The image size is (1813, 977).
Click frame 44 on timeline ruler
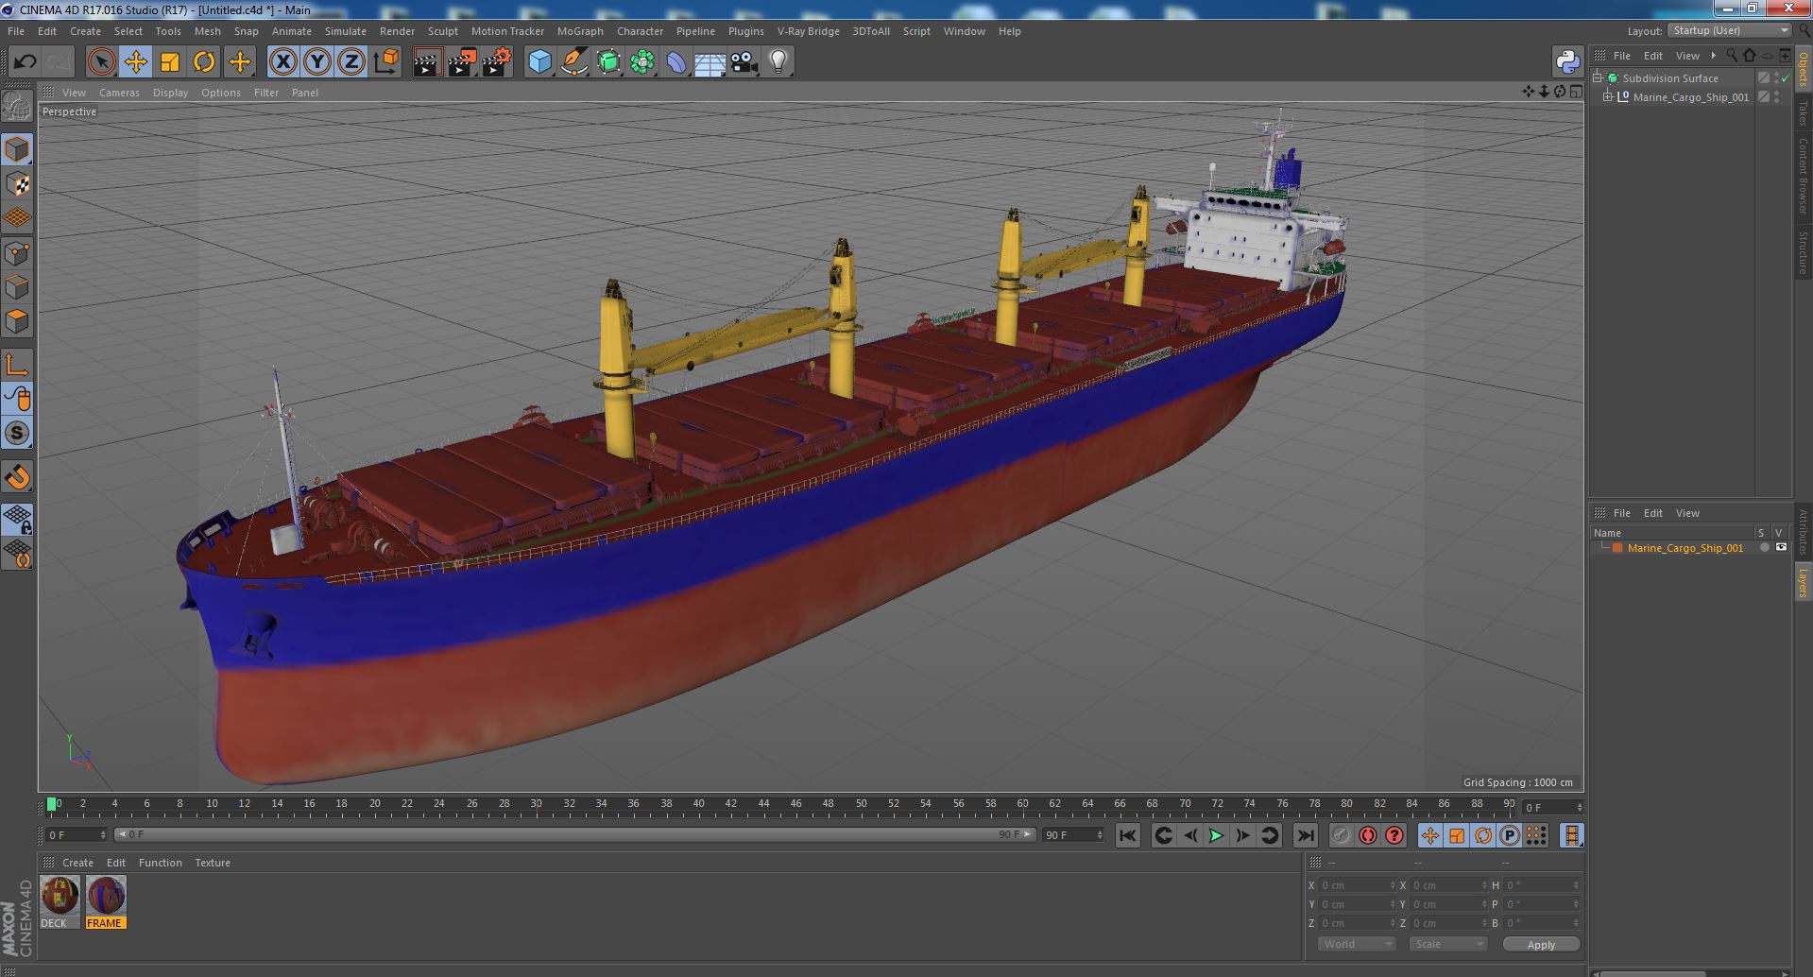763,804
